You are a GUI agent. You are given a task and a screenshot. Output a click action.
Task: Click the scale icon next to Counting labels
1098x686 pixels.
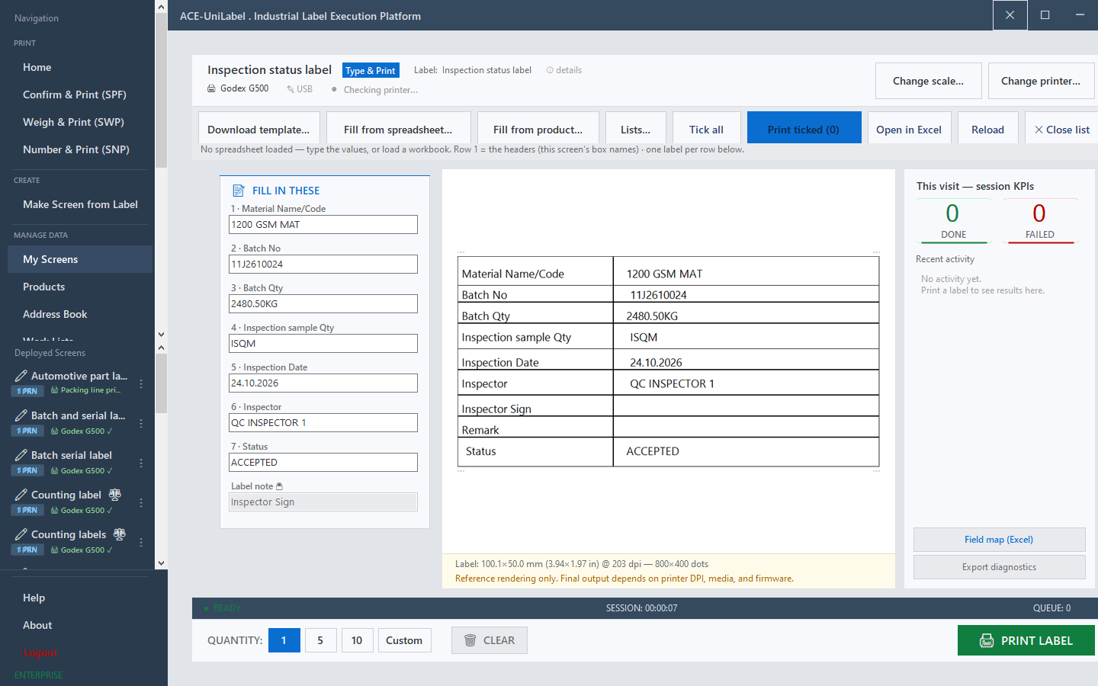click(x=120, y=534)
